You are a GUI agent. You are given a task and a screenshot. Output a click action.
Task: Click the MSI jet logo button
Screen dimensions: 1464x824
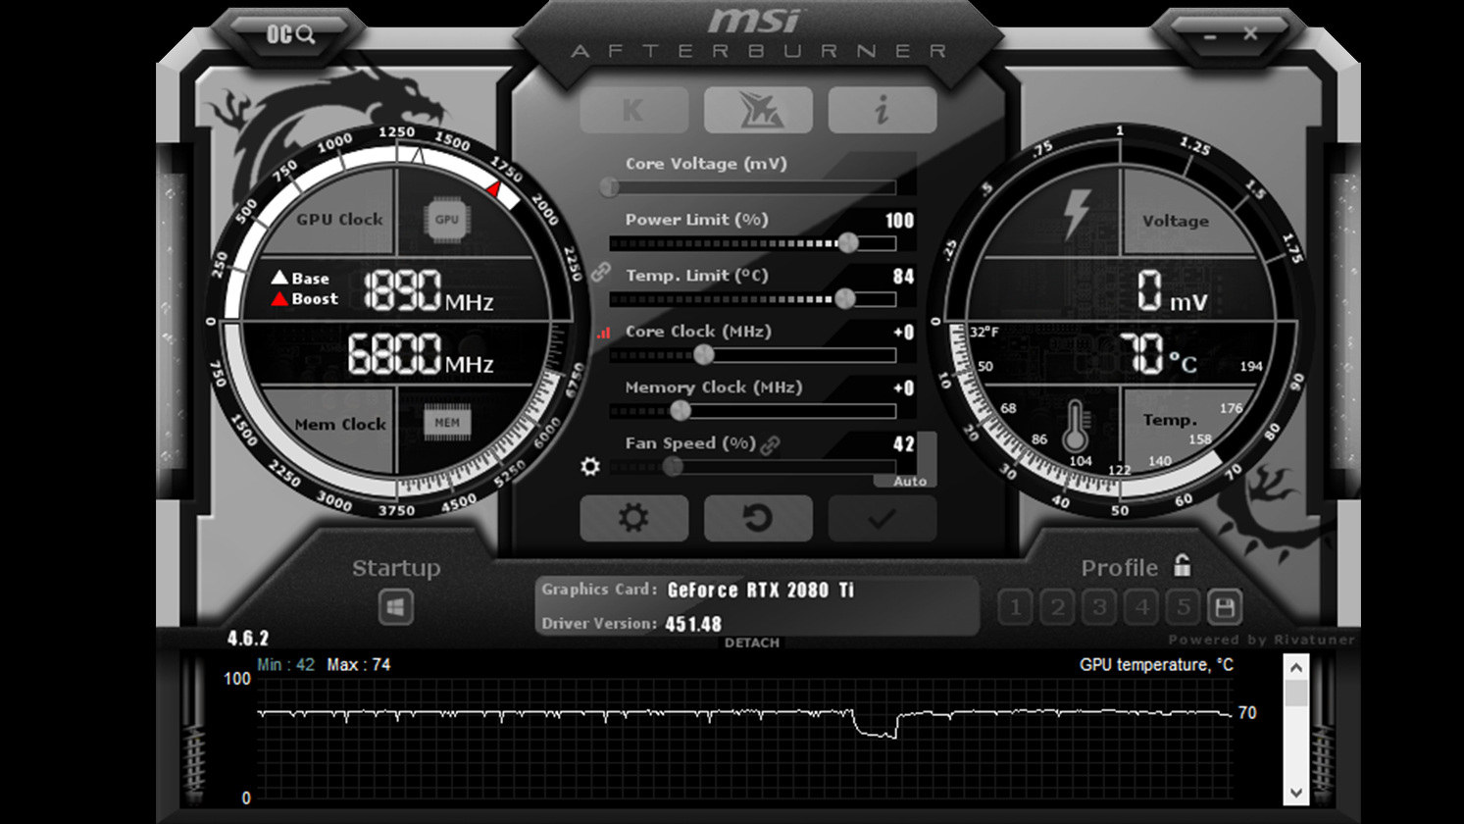(x=757, y=110)
